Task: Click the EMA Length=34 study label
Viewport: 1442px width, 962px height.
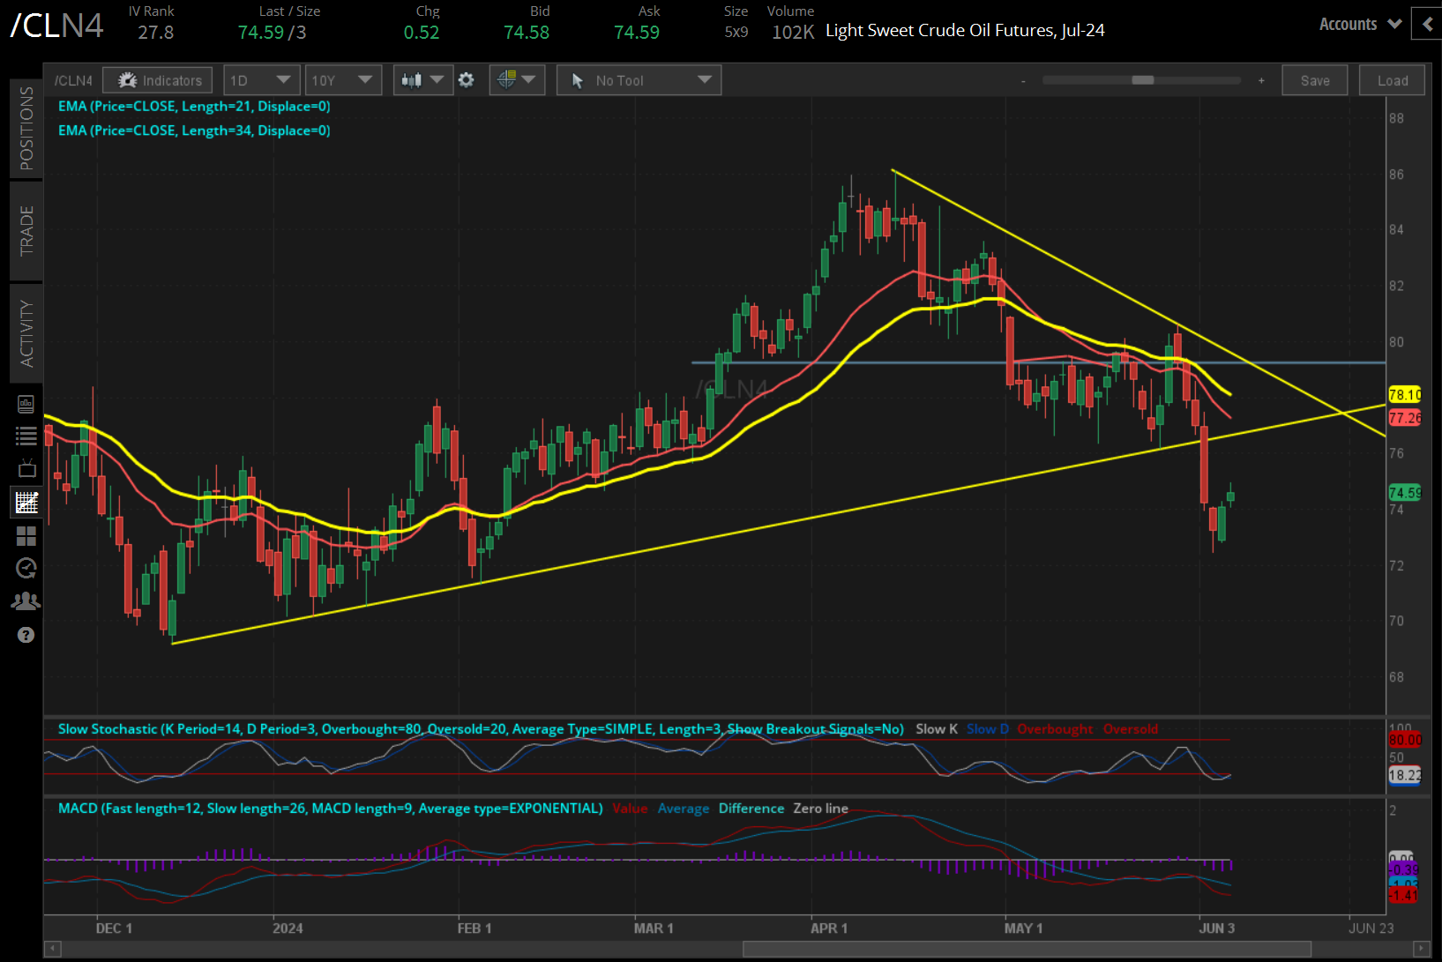Action: tap(194, 131)
